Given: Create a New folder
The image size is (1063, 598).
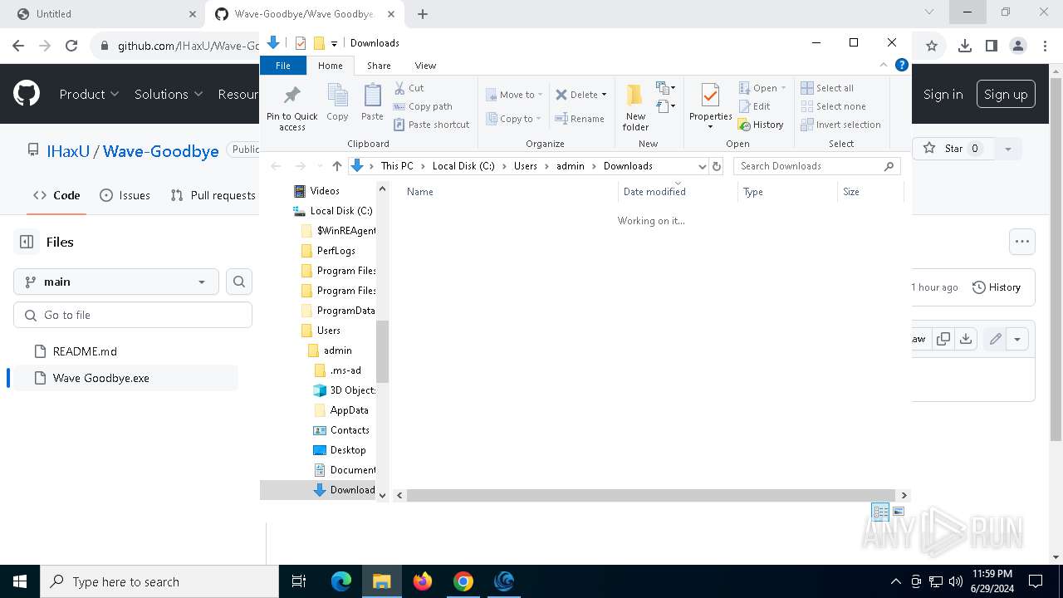Looking at the screenshot, I should tap(635, 107).
